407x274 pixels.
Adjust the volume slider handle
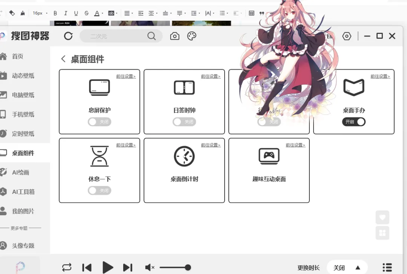click(188, 268)
